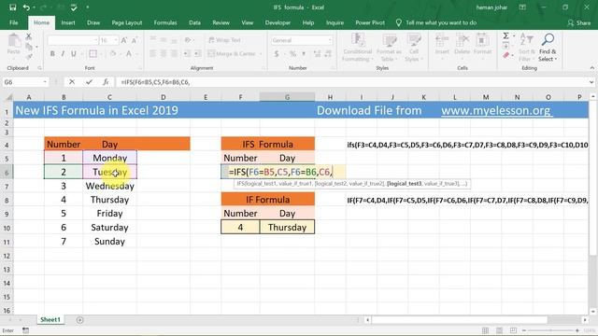Open the File tab
Screen dimensions: 598x336
[14, 22]
